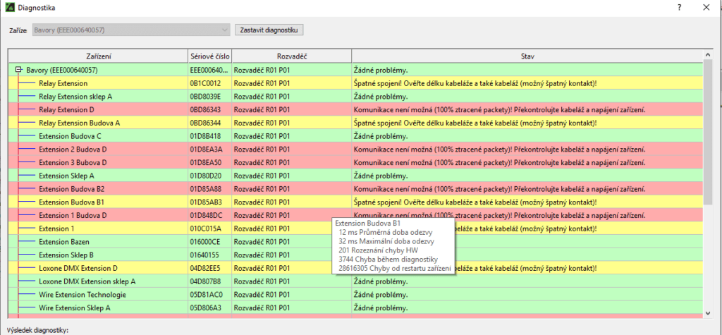Click serial number 01D85AB3

(x=206, y=202)
